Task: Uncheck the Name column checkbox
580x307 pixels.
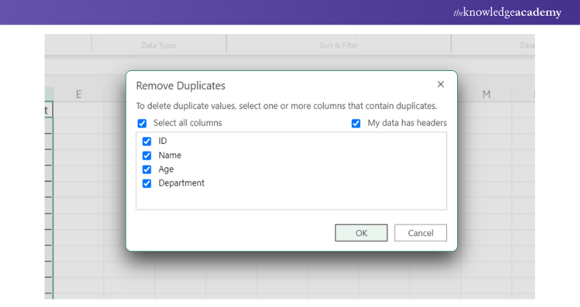Action: point(147,156)
